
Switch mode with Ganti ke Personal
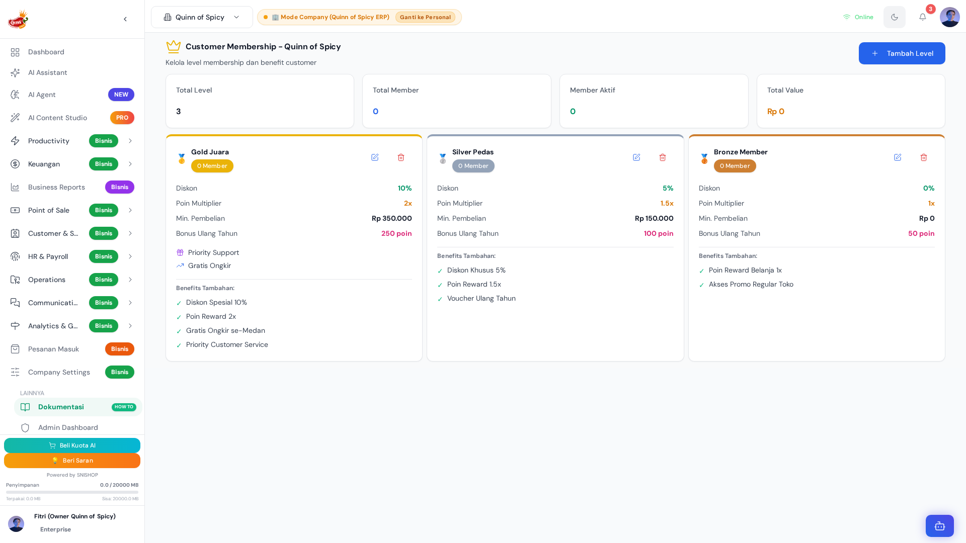[425, 17]
